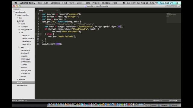Collapse the node_modules root folder

pos(16,15)
